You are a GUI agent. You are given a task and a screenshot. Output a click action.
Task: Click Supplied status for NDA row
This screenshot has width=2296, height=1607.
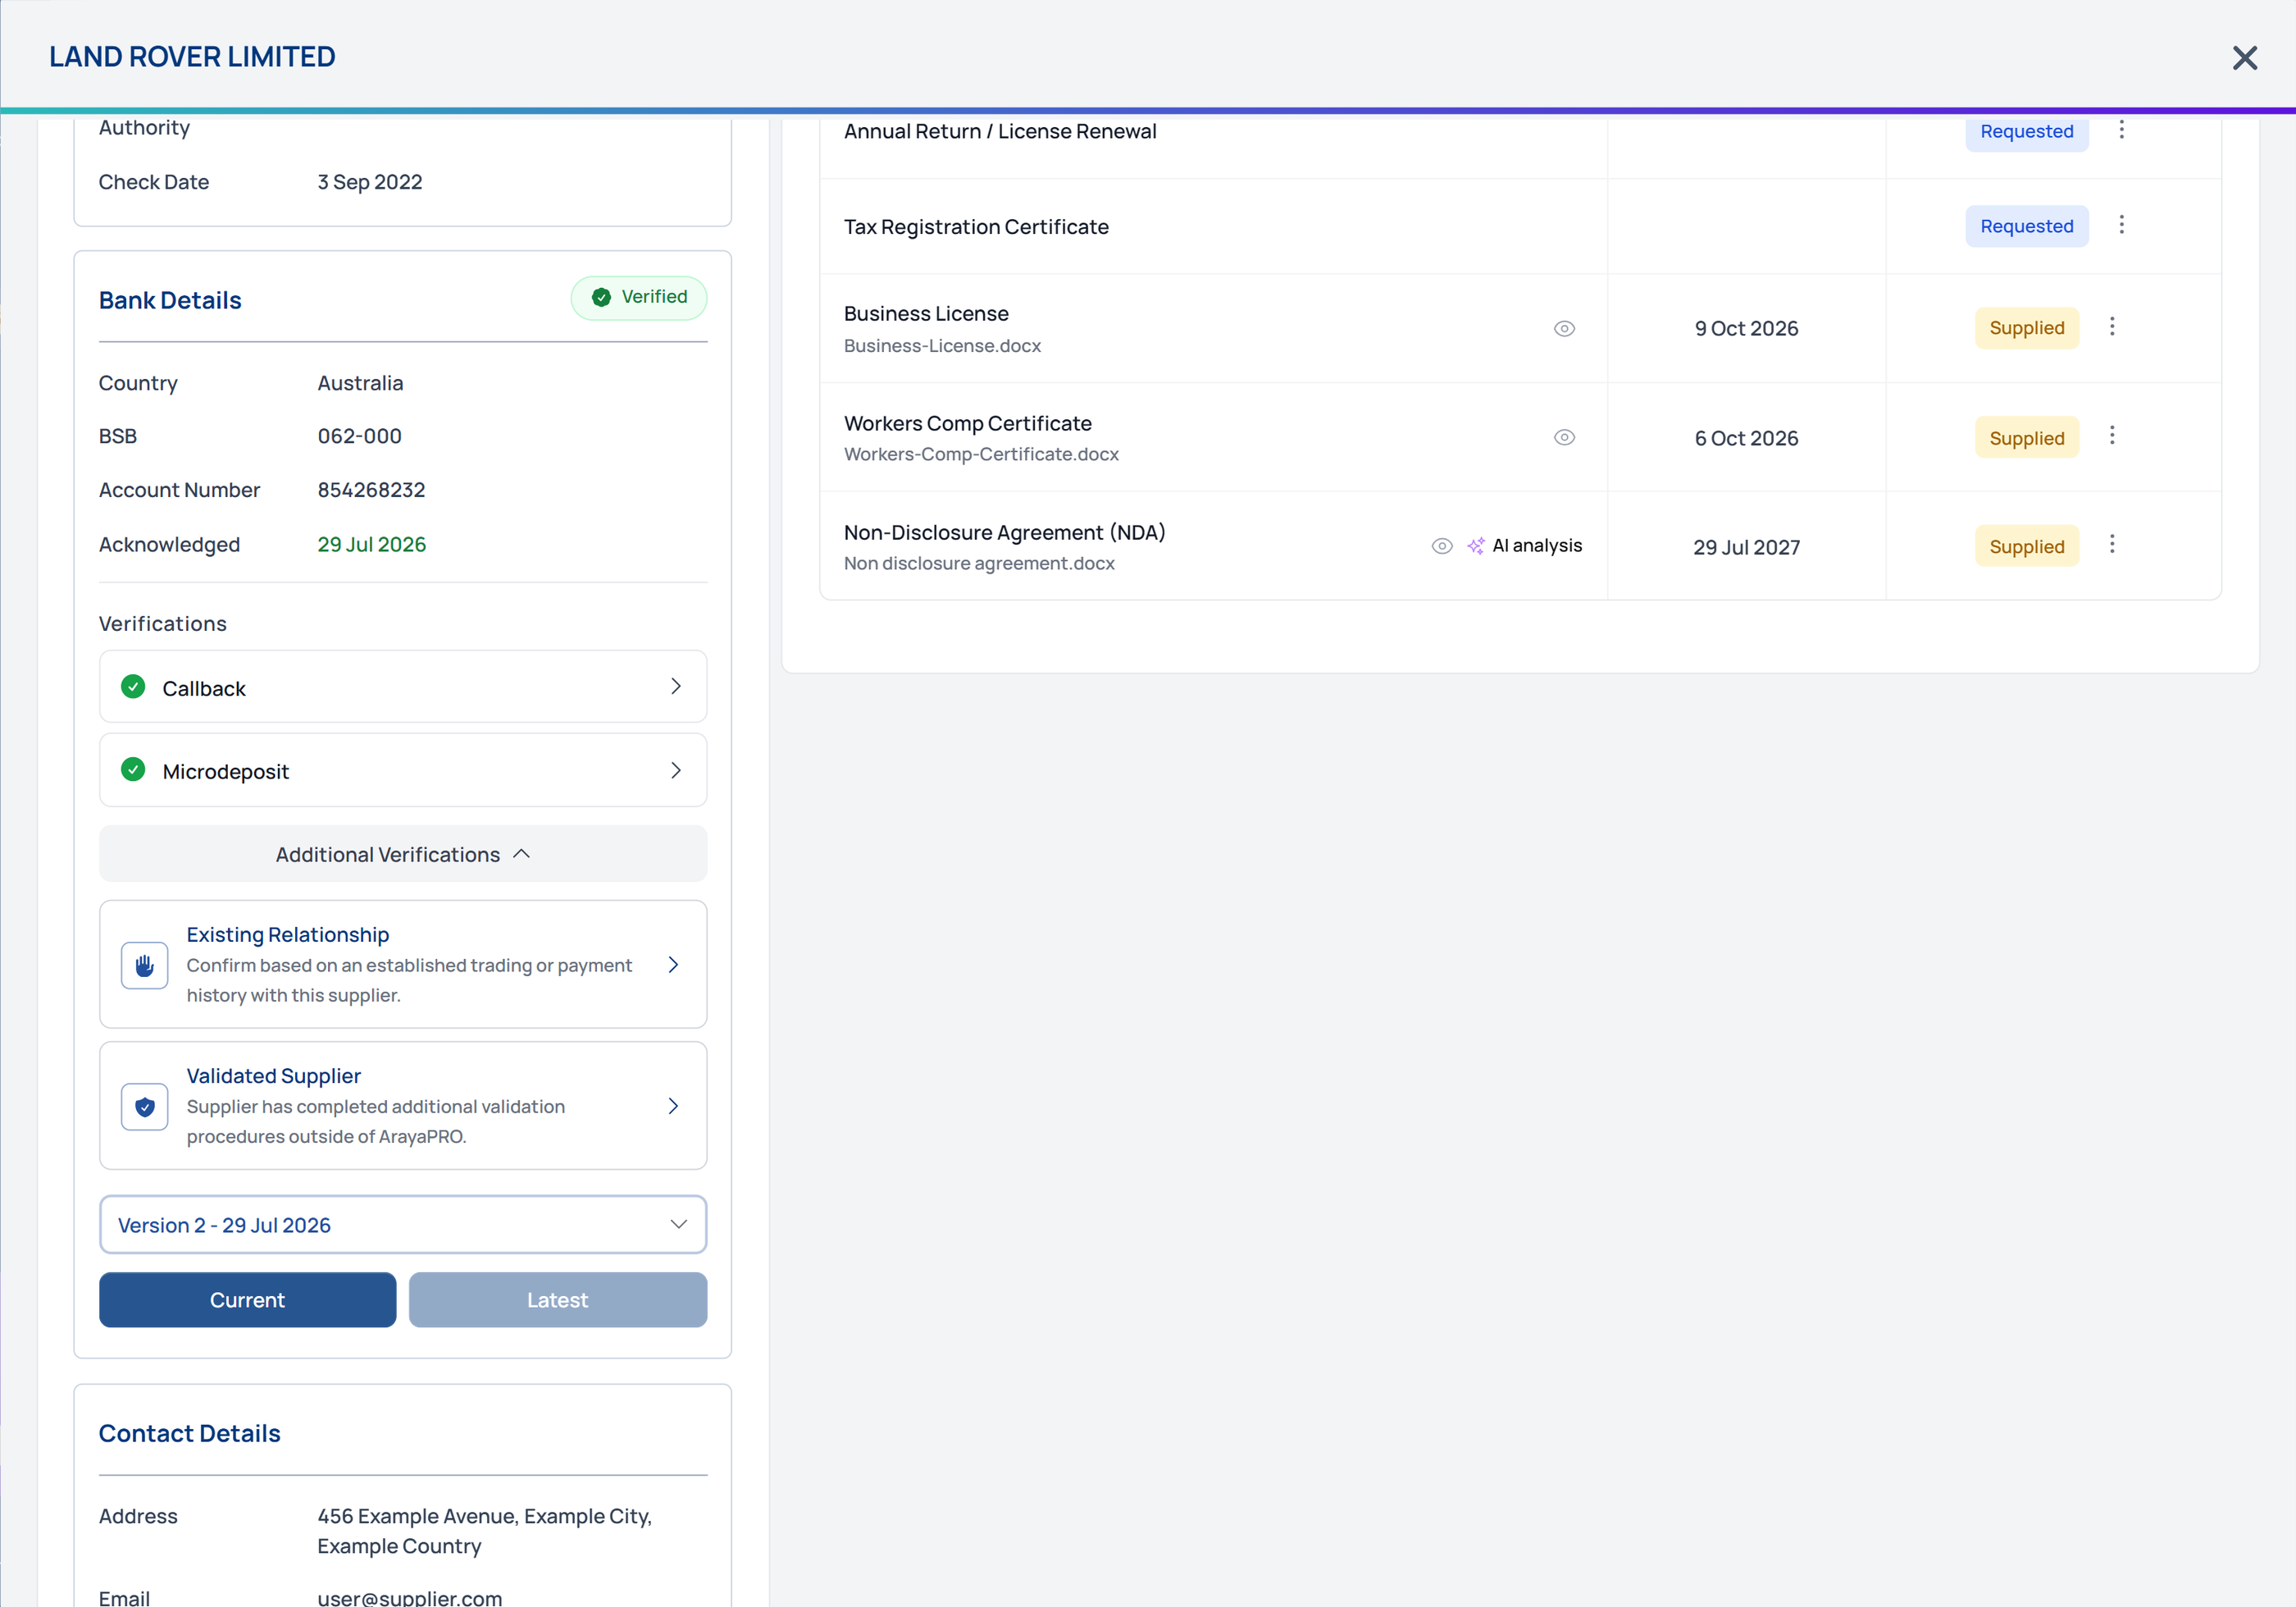tap(2026, 547)
